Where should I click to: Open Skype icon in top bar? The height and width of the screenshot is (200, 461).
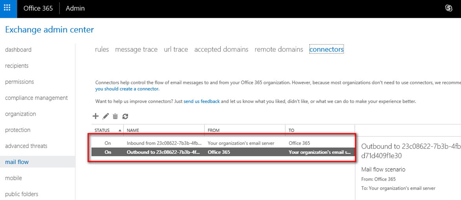point(449,8)
